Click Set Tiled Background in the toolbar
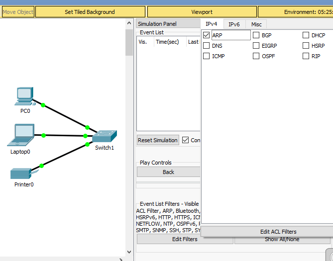The height and width of the screenshot is (261, 333). [90, 12]
